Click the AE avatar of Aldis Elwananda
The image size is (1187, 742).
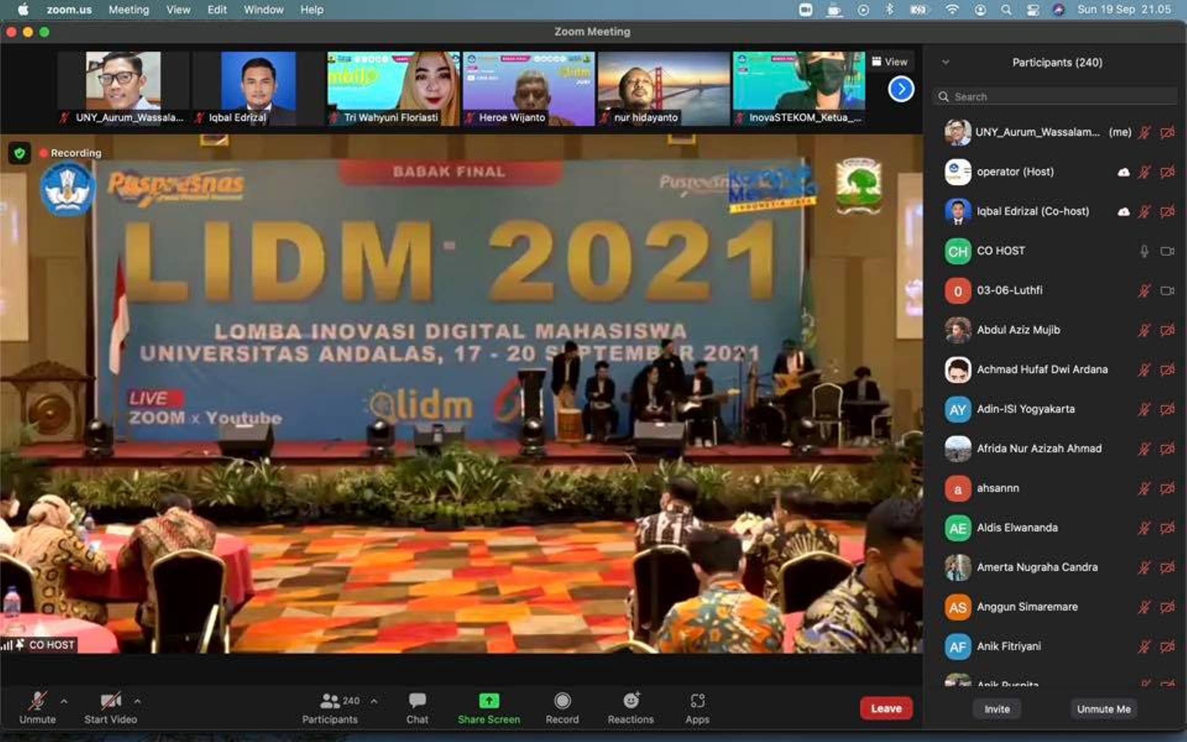coord(958,528)
